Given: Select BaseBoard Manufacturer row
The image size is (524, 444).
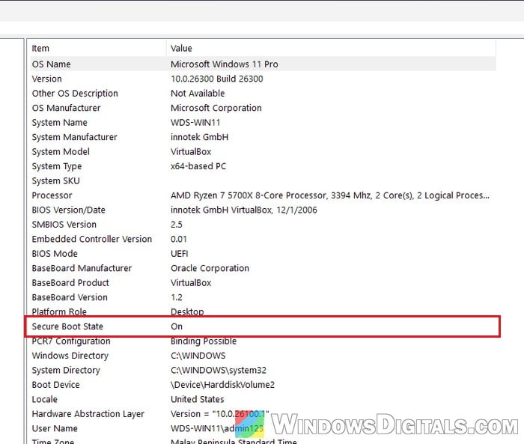Looking at the screenshot, I should click(x=263, y=268).
